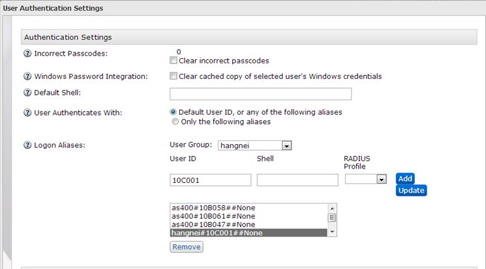The image size is (486, 269).
Task: Choose Only the following aliases option
Action: click(x=174, y=121)
